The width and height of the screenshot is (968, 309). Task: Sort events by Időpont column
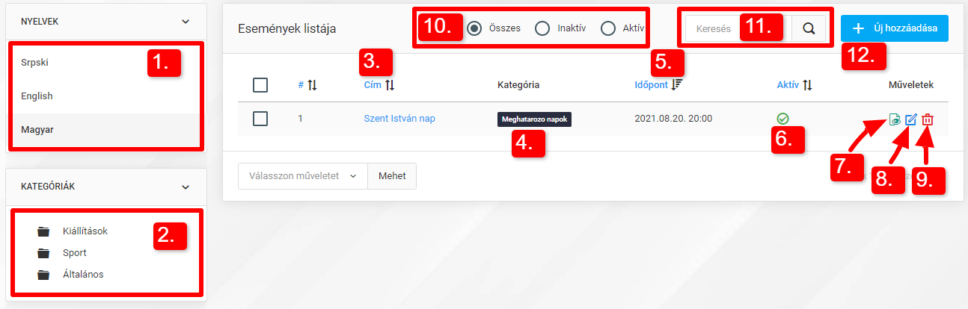(658, 85)
